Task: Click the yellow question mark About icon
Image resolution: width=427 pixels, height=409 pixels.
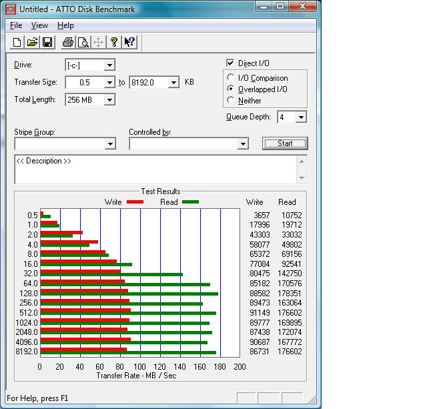Action: pyautogui.click(x=114, y=42)
